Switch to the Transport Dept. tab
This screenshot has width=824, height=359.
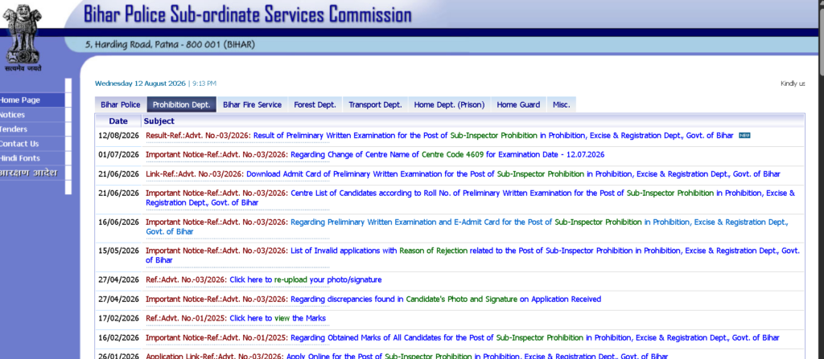point(375,104)
